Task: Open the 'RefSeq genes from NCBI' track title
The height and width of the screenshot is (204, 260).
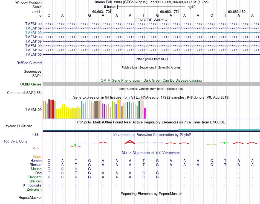Action: [x=151, y=59]
